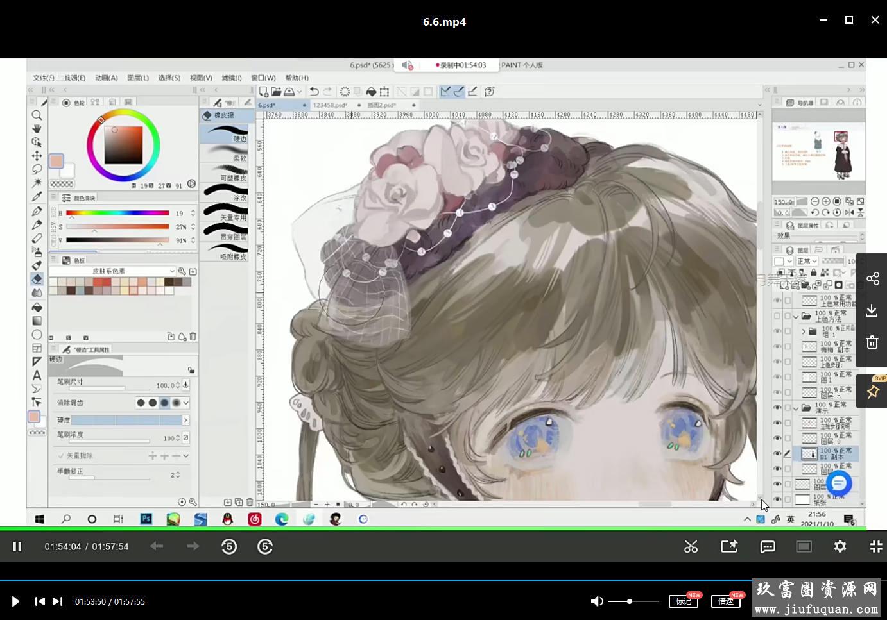Choose the Eyedropper tool
The height and width of the screenshot is (620, 887).
click(37, 197)
